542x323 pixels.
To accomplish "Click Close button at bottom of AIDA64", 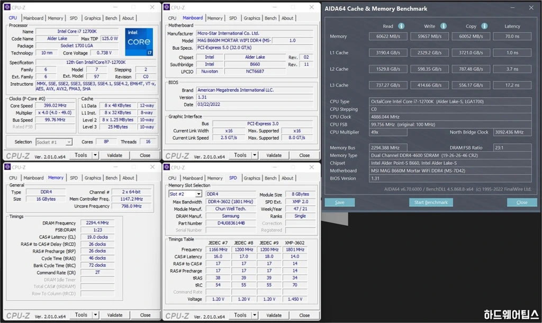I will click(x=522, y=202).
